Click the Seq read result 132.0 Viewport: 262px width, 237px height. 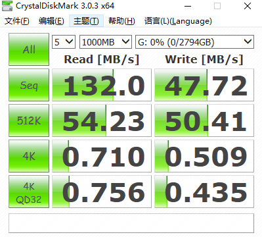[102, 85]
